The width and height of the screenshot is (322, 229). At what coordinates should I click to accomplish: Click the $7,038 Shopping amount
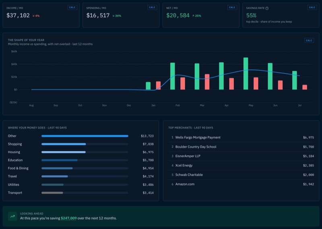tap(148, 144)
